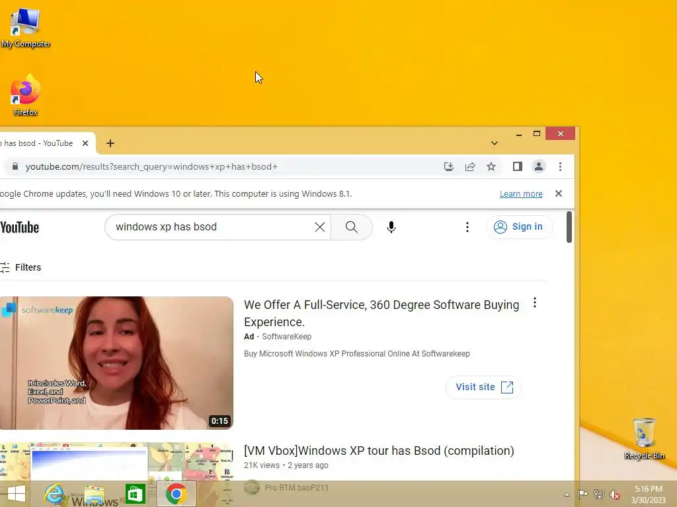Open the Windows Start button

click(x=17, y=494)
